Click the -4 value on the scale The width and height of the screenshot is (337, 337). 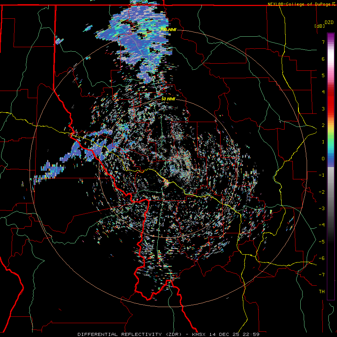(322, 225)
